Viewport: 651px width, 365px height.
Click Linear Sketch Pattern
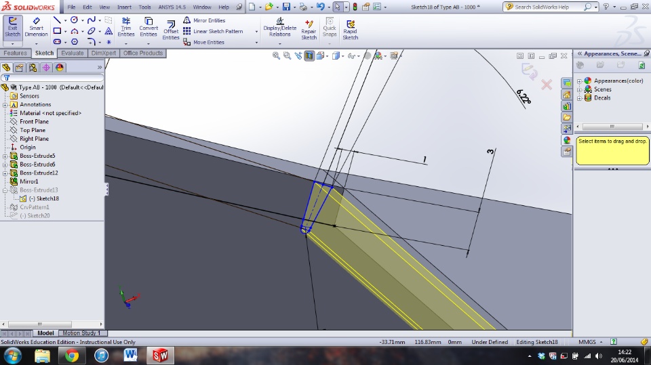[x=213, y=31]
